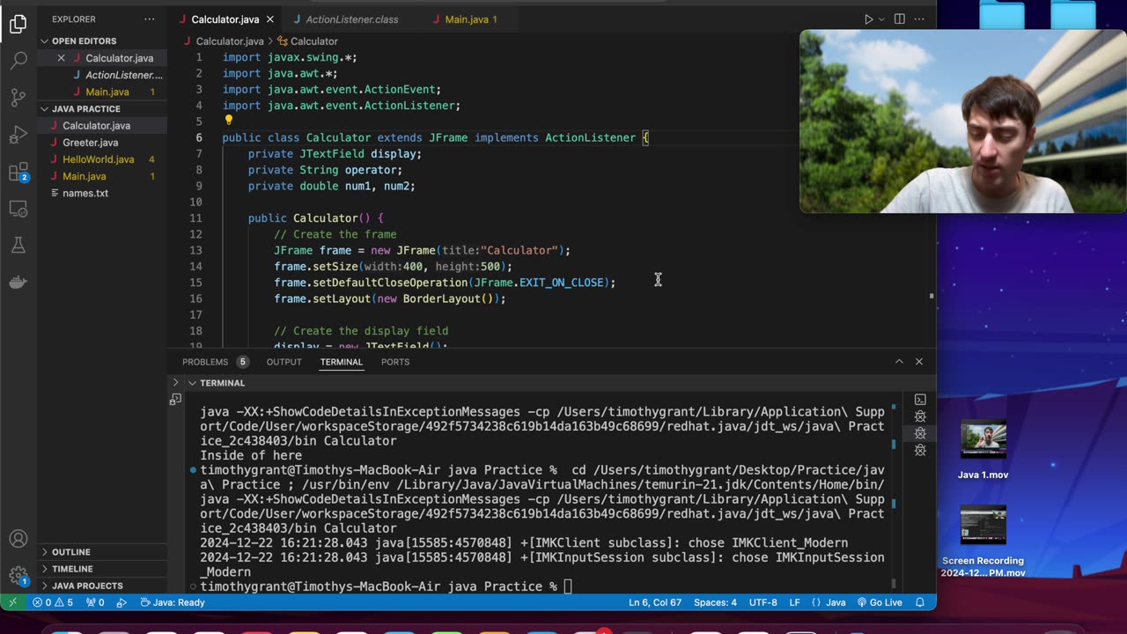Open the remote window status bar button

[x=12, y=602]
